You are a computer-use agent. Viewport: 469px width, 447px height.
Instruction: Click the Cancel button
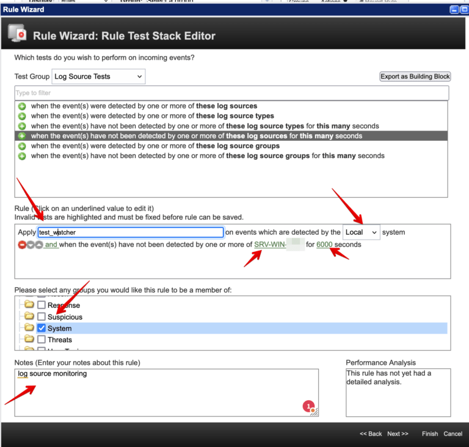(453, 434)
